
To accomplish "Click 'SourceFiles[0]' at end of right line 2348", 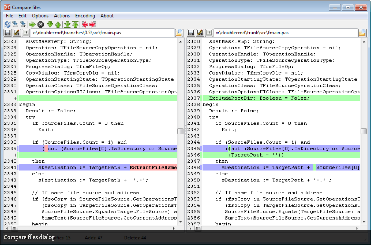I will (x=338, y=168).
